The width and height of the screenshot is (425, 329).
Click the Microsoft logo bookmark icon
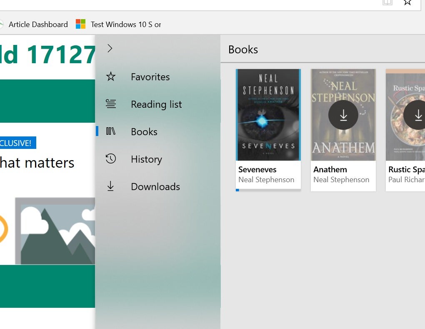click(x=80, y=24)
